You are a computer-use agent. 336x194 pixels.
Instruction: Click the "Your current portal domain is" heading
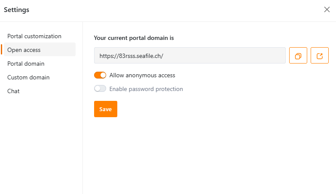(x=134, y=38)
